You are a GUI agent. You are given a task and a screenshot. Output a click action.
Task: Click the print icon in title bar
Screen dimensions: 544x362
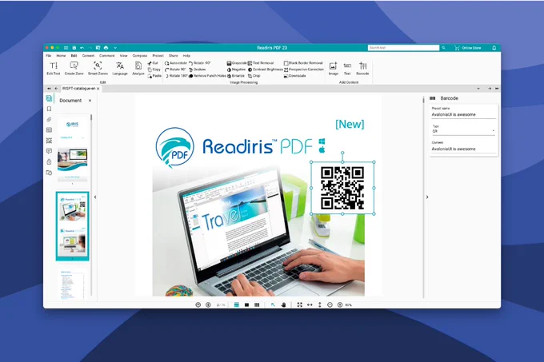pos(106,48)
